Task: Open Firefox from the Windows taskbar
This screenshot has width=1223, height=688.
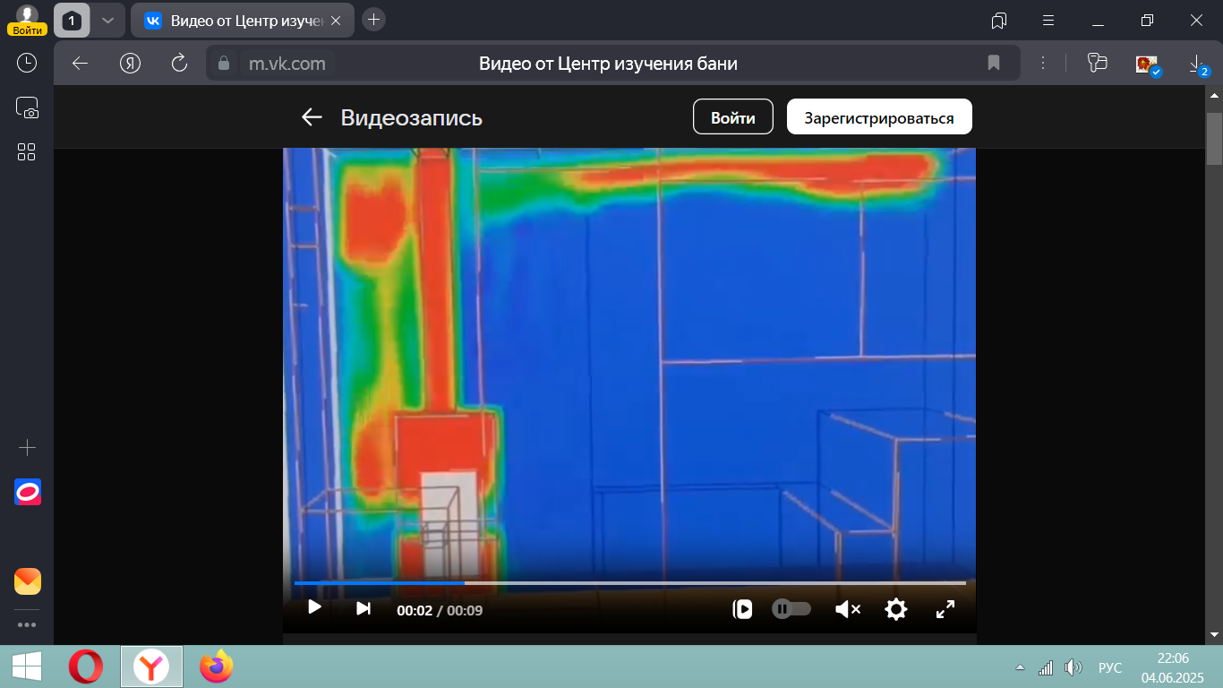Action: 216,666
